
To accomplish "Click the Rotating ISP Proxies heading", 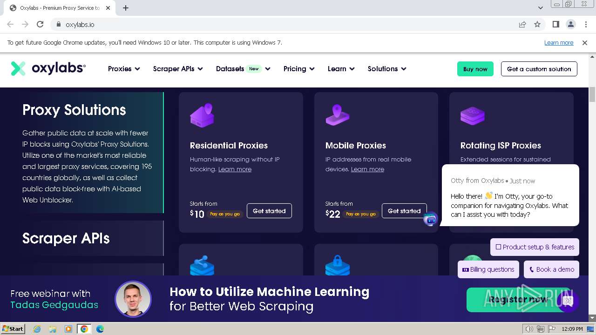I will (501, 146).
